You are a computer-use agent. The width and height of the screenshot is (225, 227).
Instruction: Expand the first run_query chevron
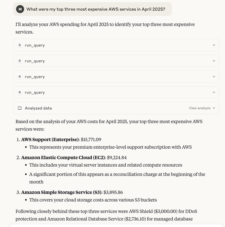pyautogui.click(x=214, y=45)
